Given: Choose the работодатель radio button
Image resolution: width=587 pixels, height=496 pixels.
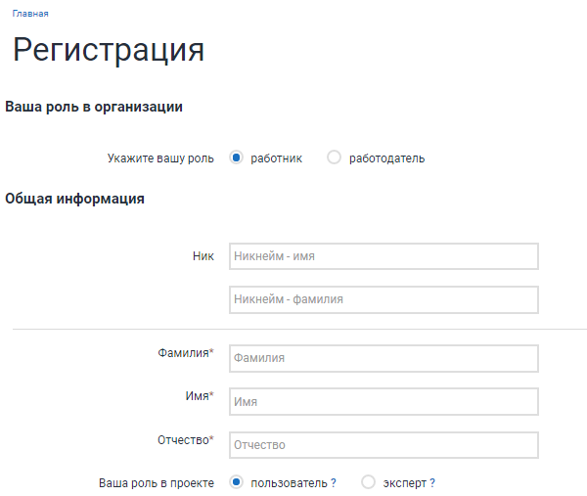Looking at the screenshot, I should pos(334,158).
